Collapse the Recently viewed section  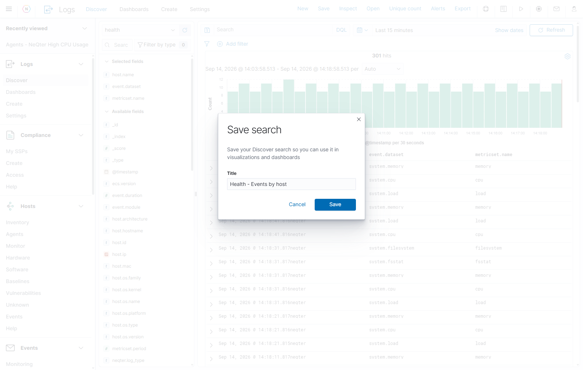tap(85, 28)
